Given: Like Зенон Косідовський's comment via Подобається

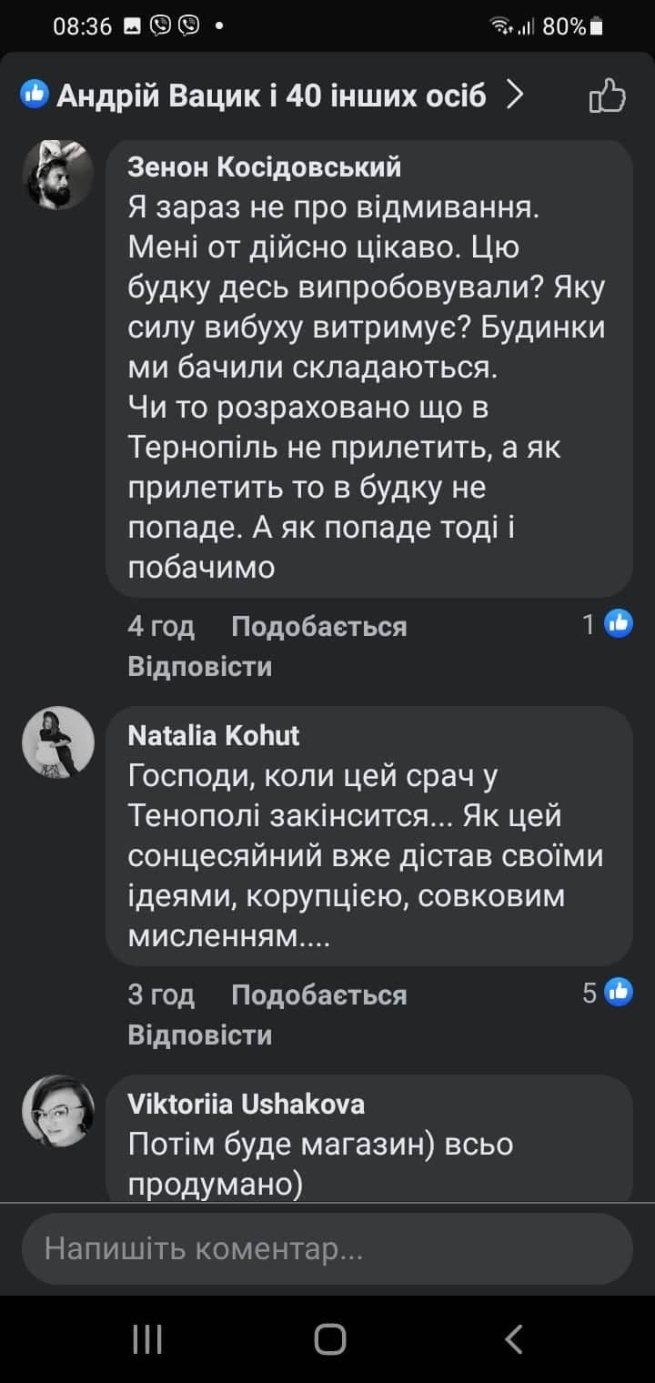Looking at the screenshot, I should pyautogui.click(x=318, y=626).
